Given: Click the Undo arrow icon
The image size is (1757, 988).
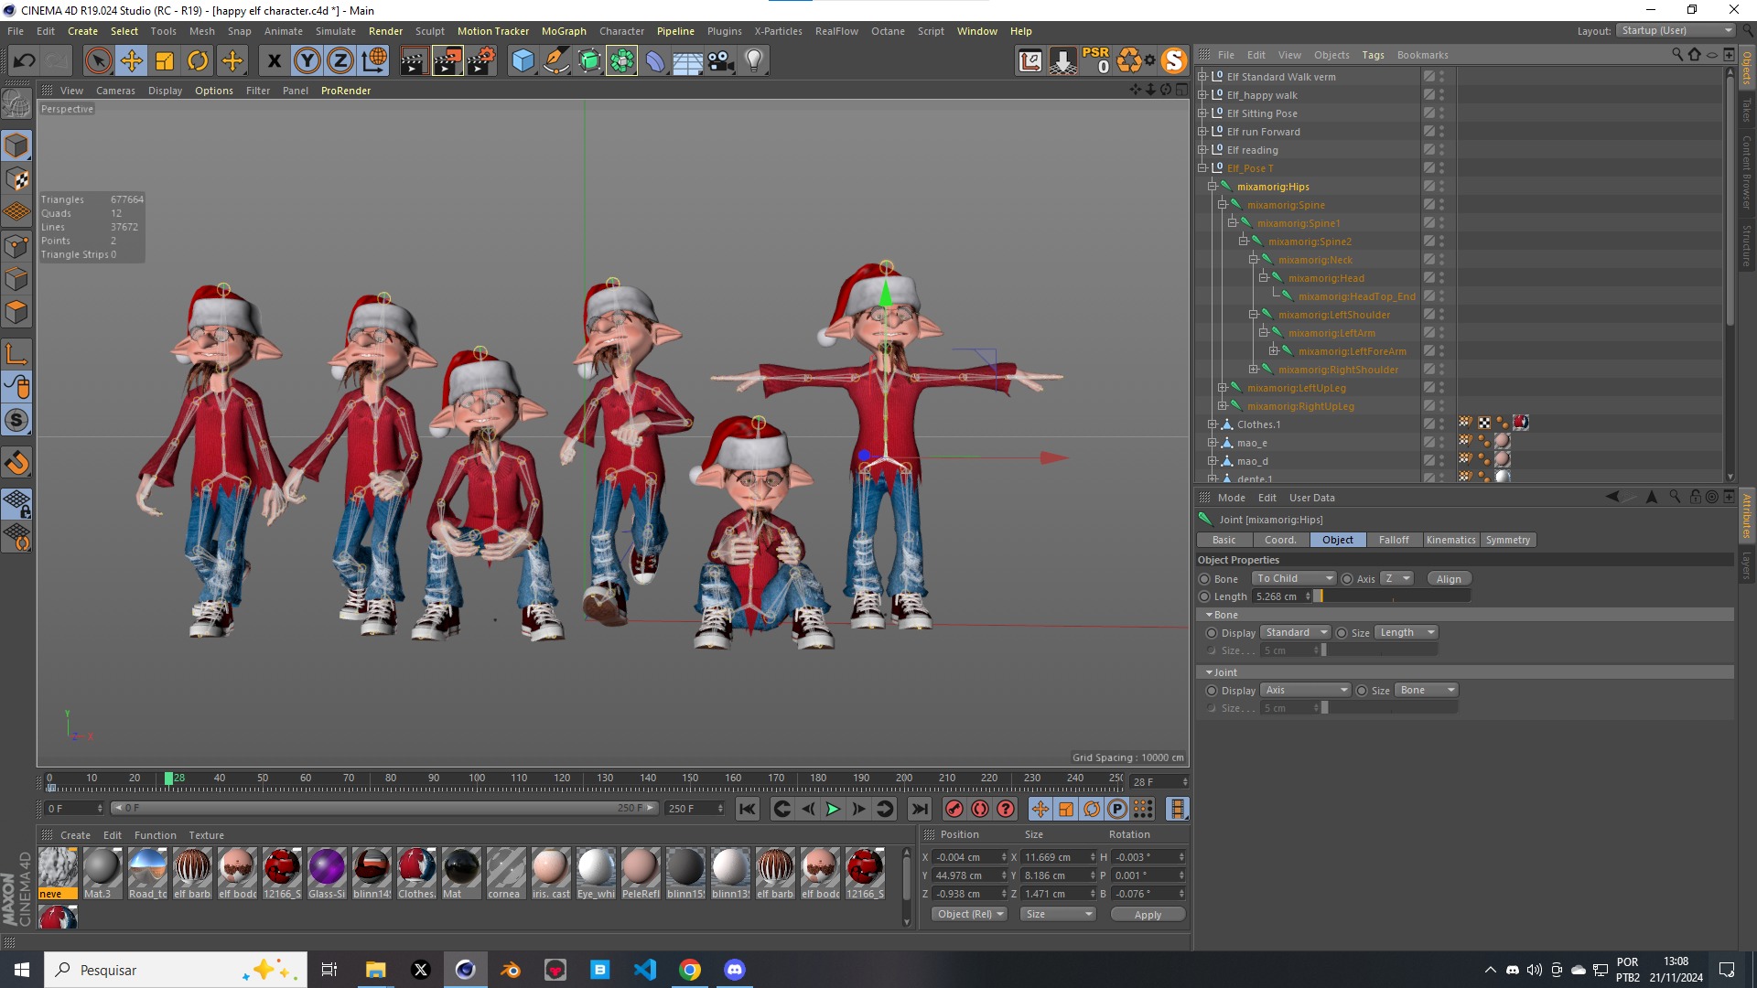Looking at the screenshot, I should pos(25,61).
